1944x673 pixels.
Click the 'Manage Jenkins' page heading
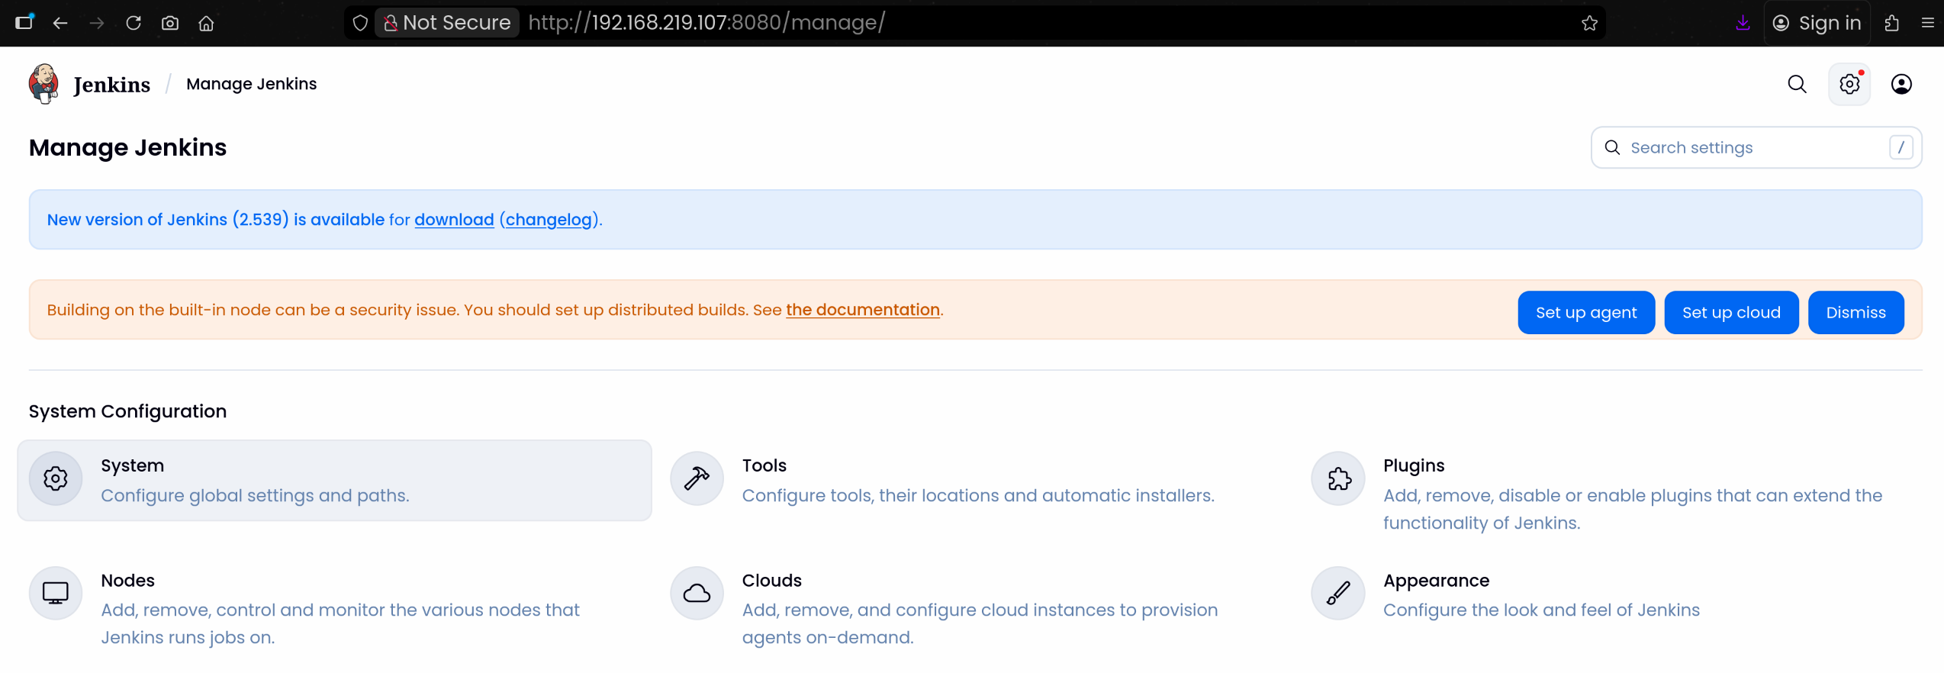click(x=127, y=147)
